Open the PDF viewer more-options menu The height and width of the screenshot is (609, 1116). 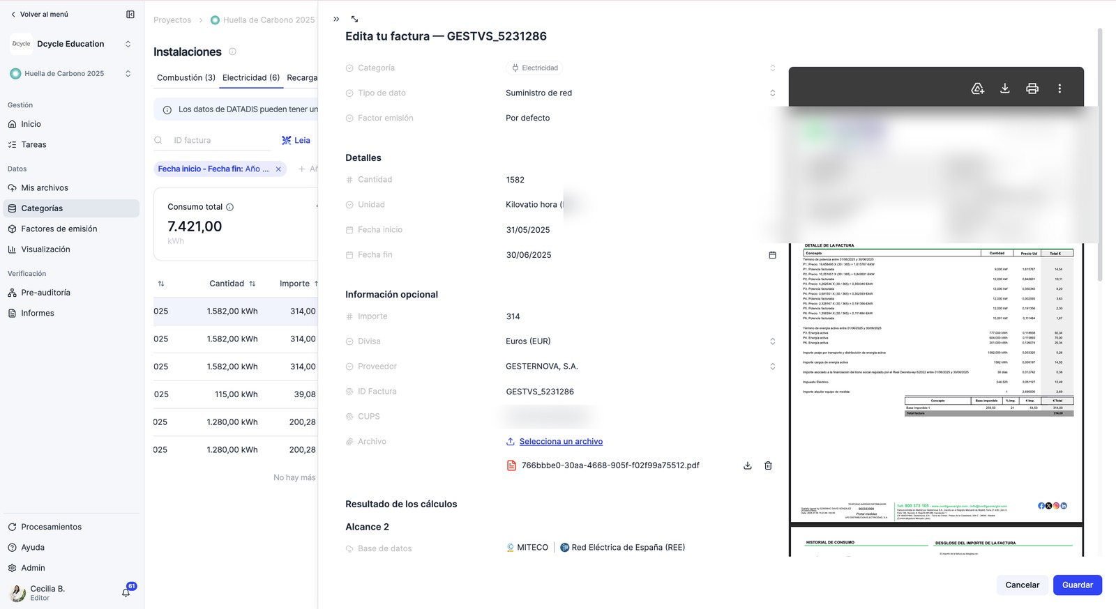1059,88
